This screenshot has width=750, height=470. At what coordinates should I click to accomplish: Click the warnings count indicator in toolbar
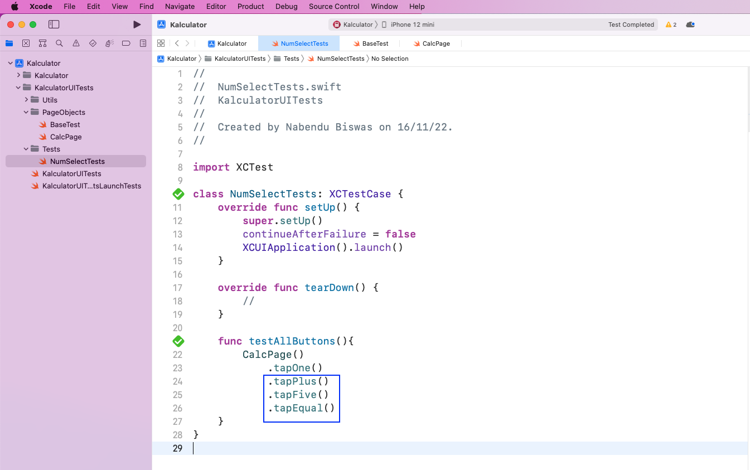pyautogui.click(x=671, y=25)
